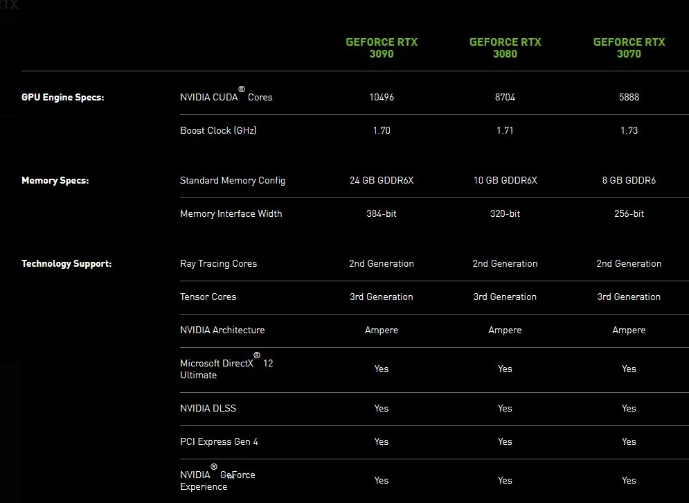The height and width of the screenshot is (503, 689).
Task: Click the registered symbol after NVIDIA GeForce Experience
Action: point(213,467)
